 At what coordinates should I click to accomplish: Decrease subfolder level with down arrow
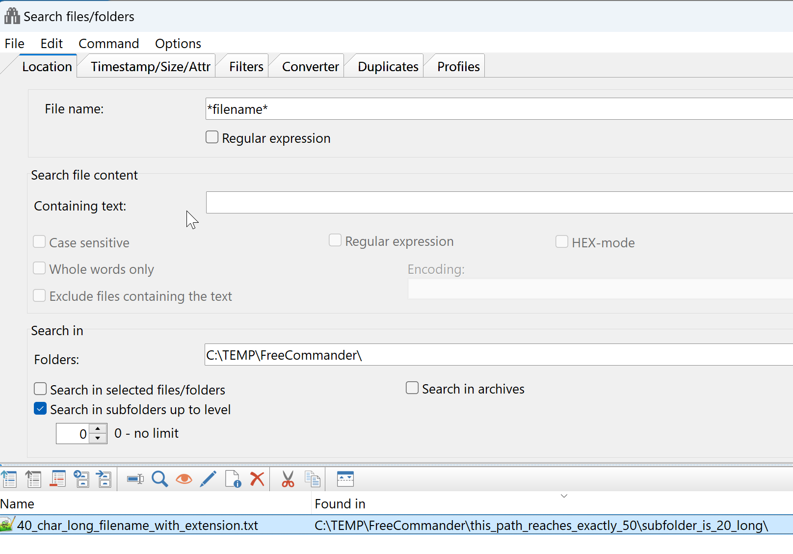[98, 438]
